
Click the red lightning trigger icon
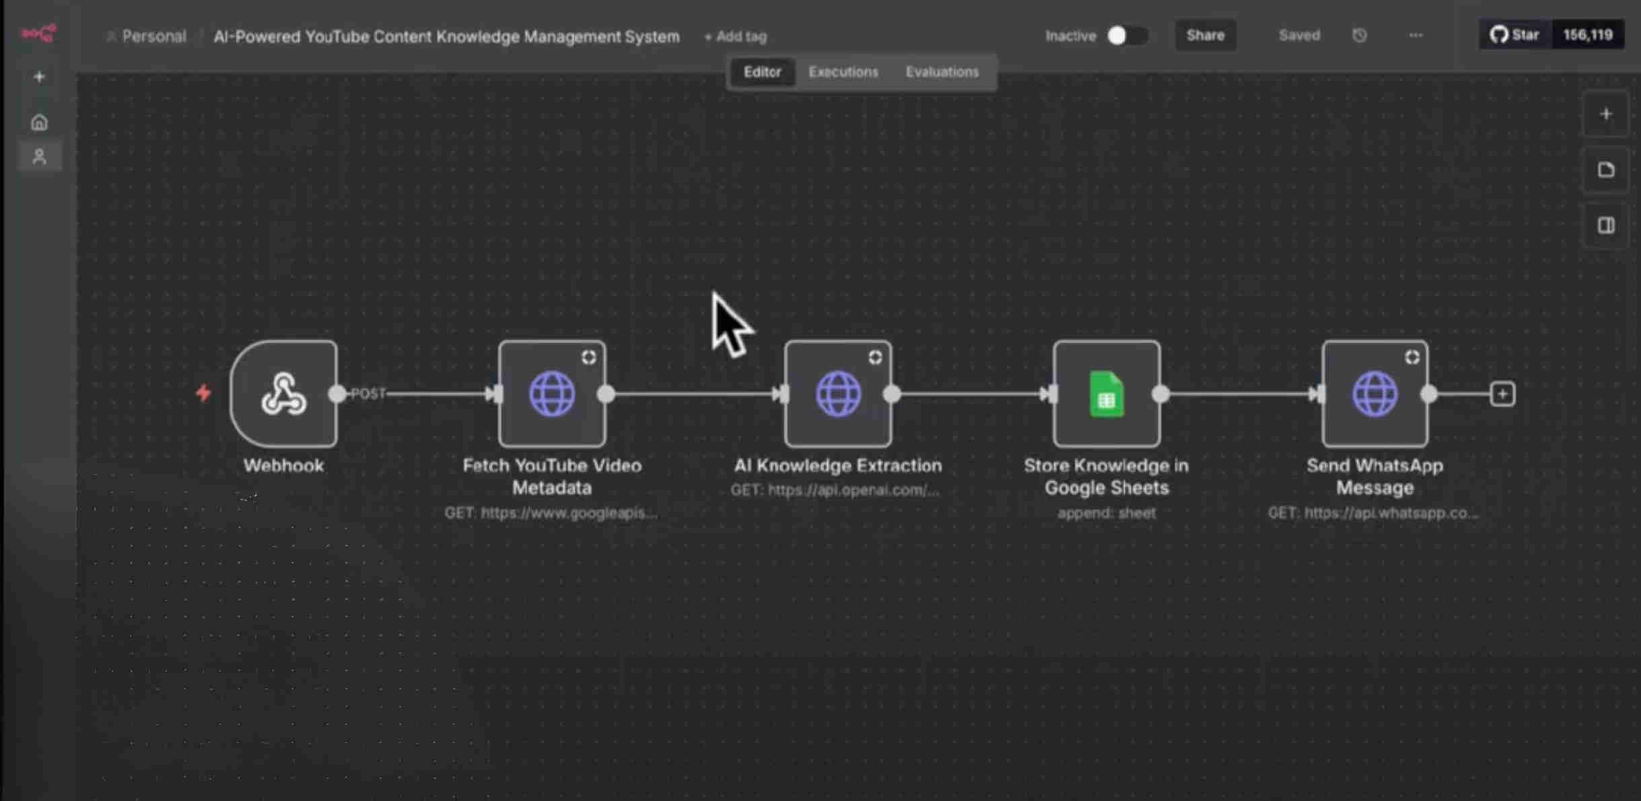pyautogui.click(x=203, y=392)
